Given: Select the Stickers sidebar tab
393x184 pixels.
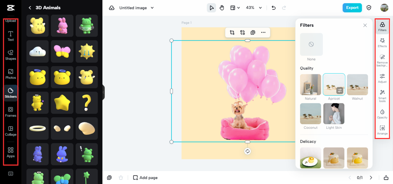Looking at the screenshot, I should [11, 93].
